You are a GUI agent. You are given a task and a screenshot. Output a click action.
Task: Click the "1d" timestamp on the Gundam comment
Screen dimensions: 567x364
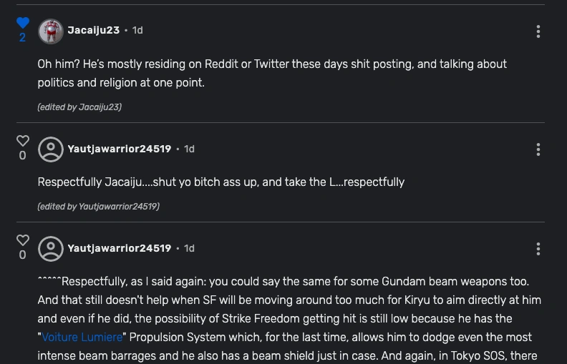click(189, 248)
